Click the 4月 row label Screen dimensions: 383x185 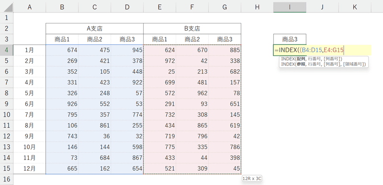point(30,82)
